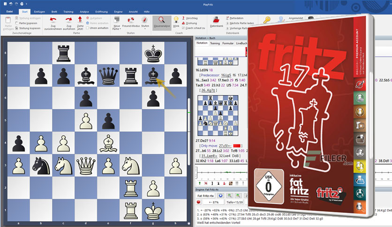Click the first magnifier engine zoom button

(x=229, y=196)
